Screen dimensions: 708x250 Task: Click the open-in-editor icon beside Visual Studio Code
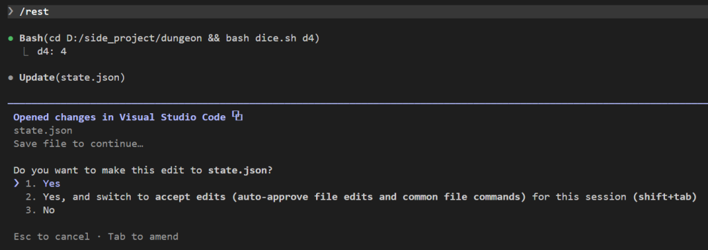[x=238, y=116]
